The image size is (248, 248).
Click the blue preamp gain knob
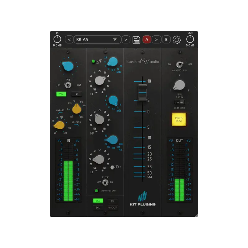[68, 66]
